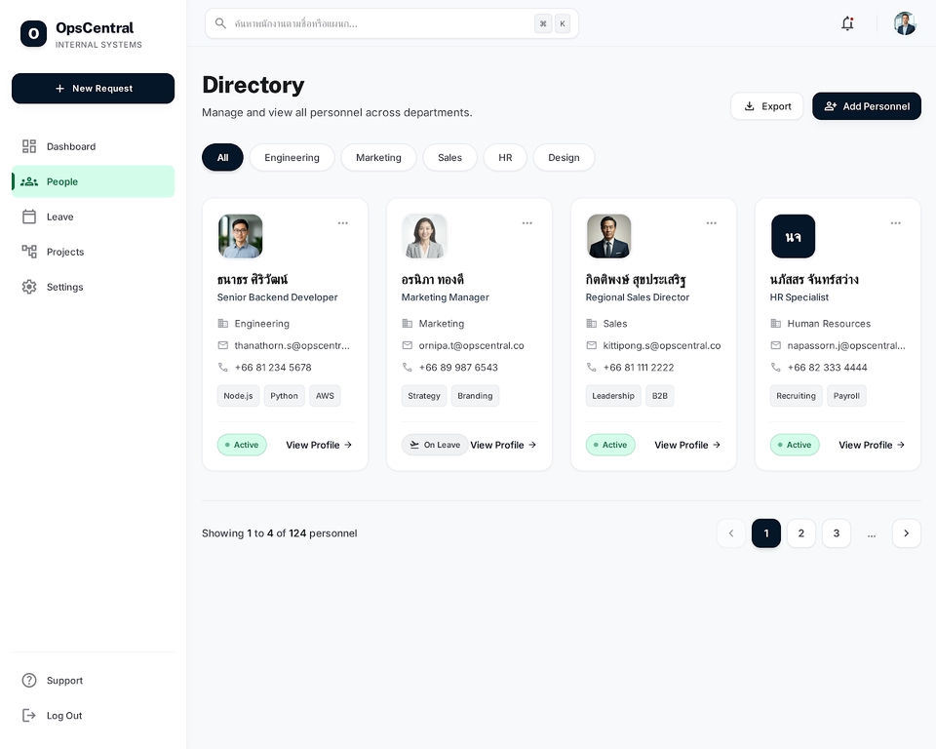Click the email icon beside napassorn.j address
This screenshot has height=749, width=936.
point(775,345)
